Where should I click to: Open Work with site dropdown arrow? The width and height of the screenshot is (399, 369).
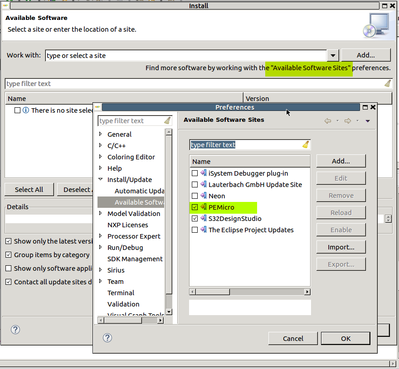(x=333, y=55)
